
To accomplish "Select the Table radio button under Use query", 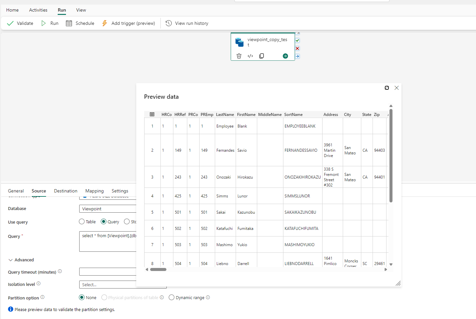I will (82, 222).
